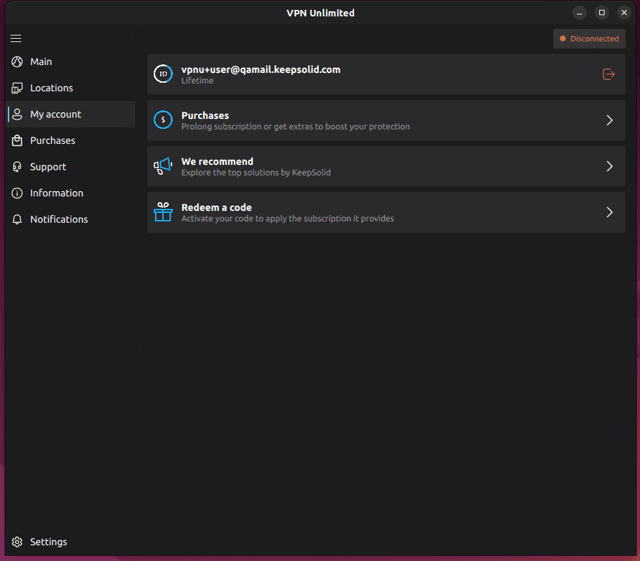Click the Disconnected status button
The height and width of the screenshot is (561, 640).
(x=589, y=39)
